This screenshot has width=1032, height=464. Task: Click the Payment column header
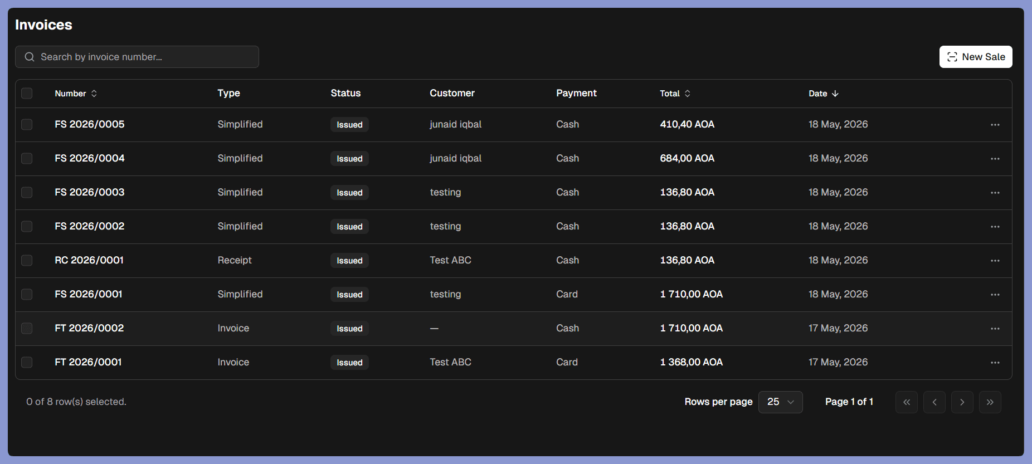click(576, 93)
